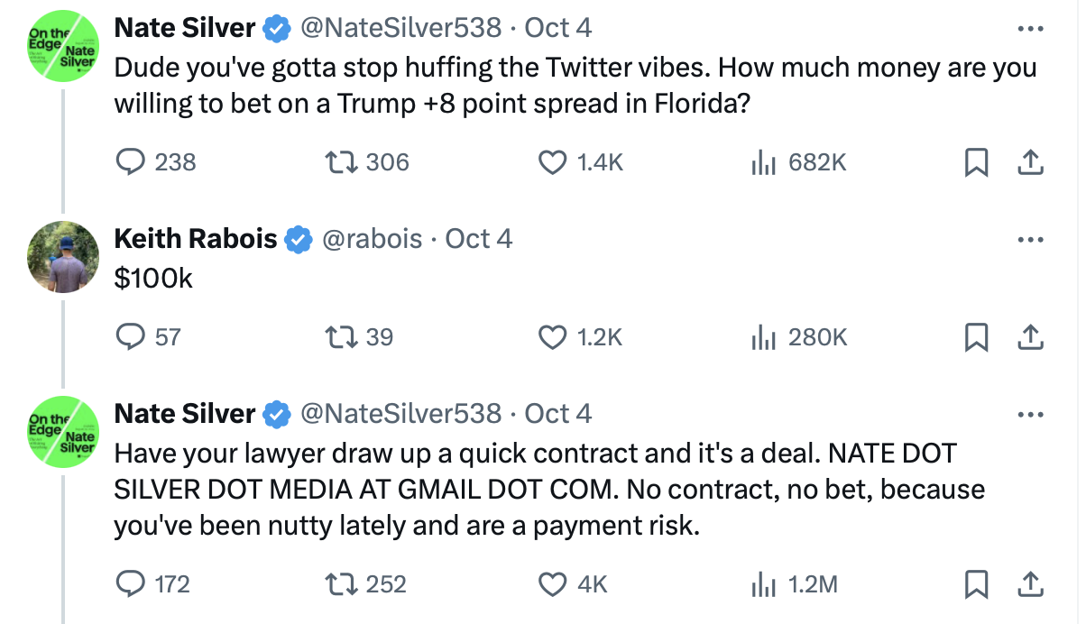Retweet the lawyer contract tweet
The height and width of the screenshot is (624, 1086).
(x=341, y=584)
